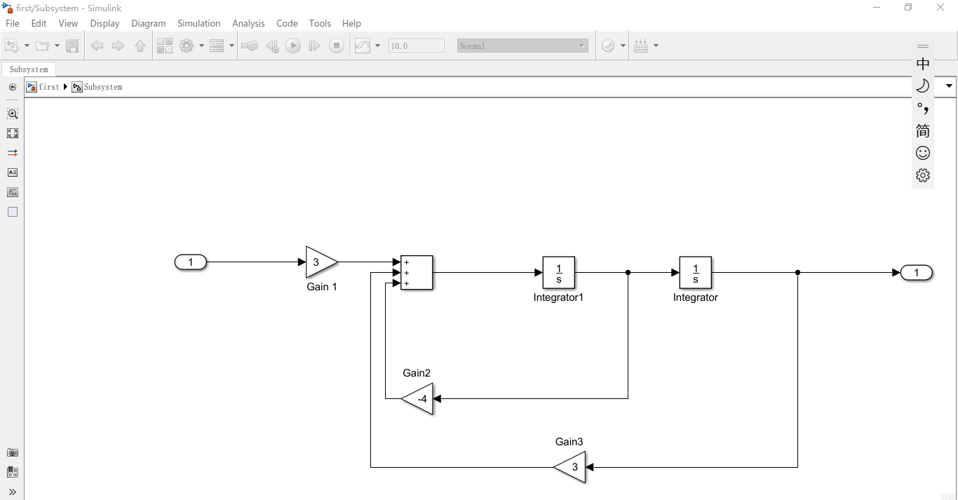This screenshot has width=958, height=500.
Task: Click the Model Advisor checkmark icon
Action: coord(608,46)
